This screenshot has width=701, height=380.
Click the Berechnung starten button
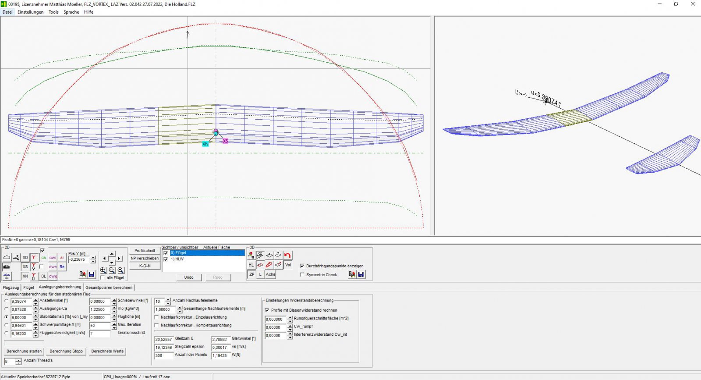(24, 351)
